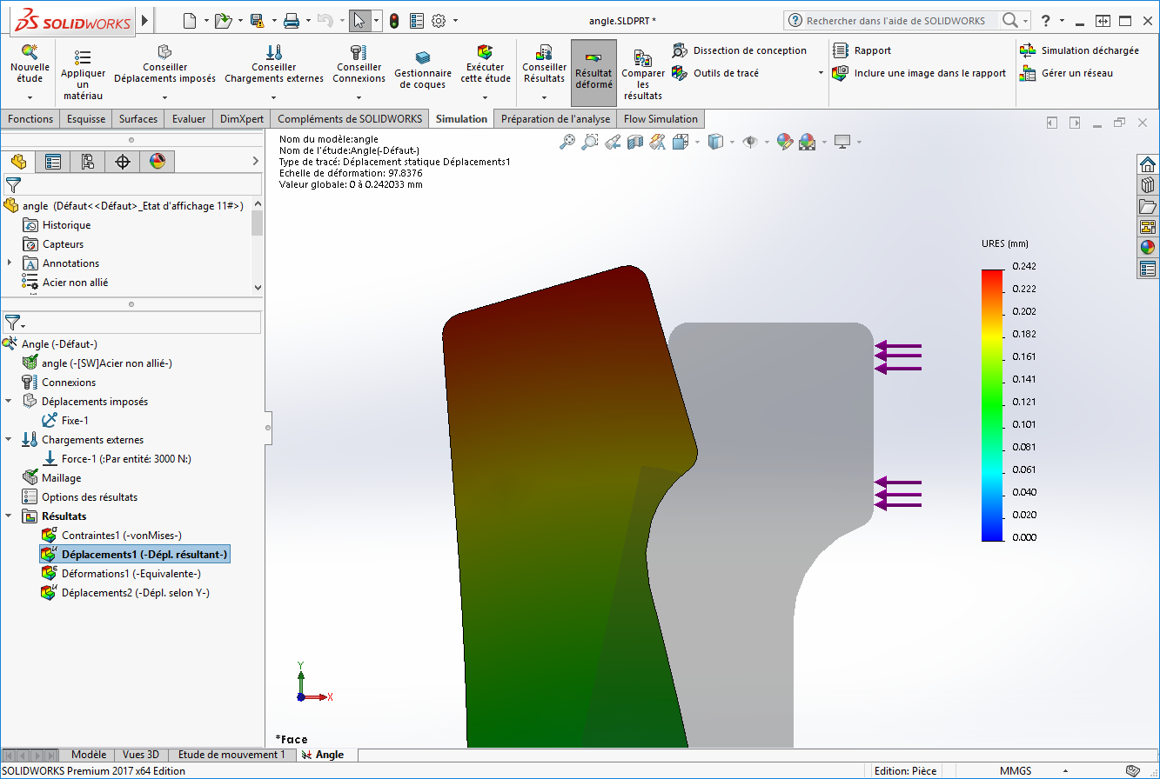This screenshot has height=779, width=1160.
Task: Select the ConfigurationManager tab
Action: click(x=88, y=161)
